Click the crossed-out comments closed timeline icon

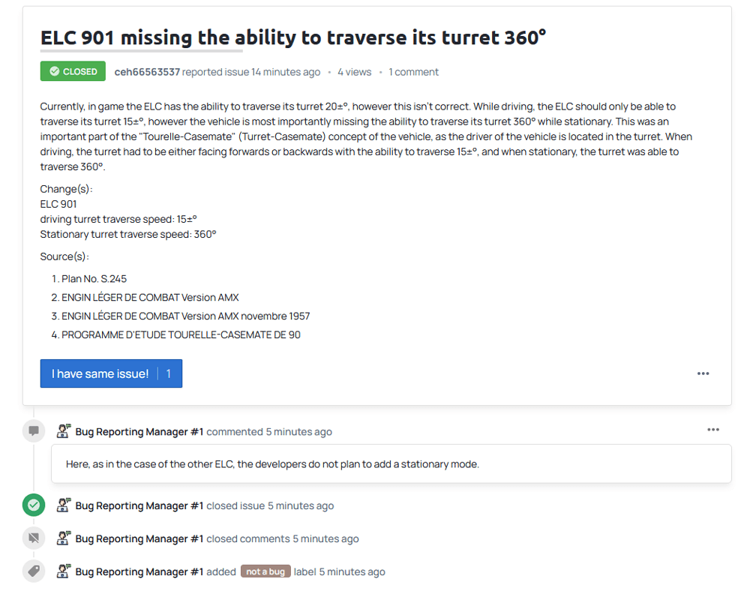34,538
